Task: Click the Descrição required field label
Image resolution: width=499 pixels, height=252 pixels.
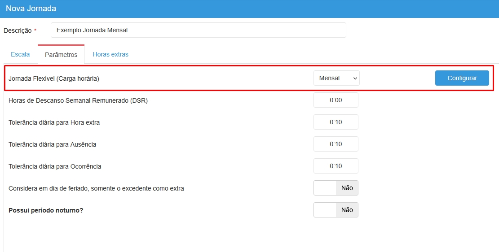Action: 18,30
